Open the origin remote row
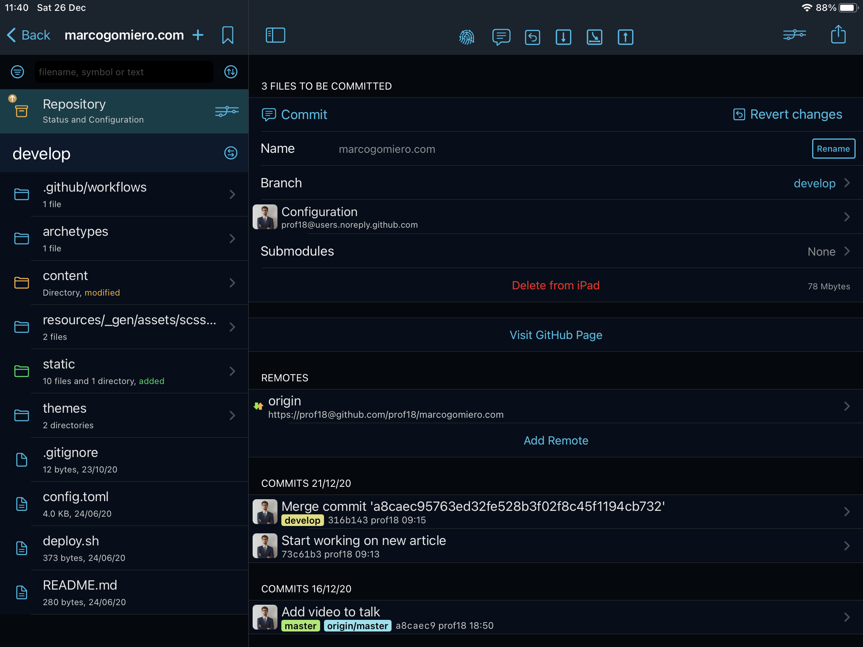 click(556, 407)
